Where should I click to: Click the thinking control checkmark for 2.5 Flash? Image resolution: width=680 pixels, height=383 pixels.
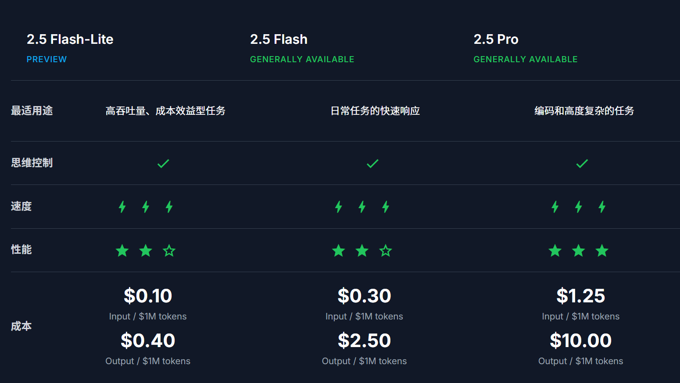(372, 163)
